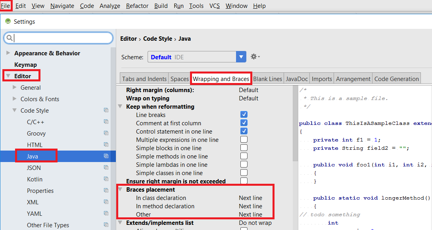
Task: Enable Simple methods in one line
Action: [x=244, y=156]
